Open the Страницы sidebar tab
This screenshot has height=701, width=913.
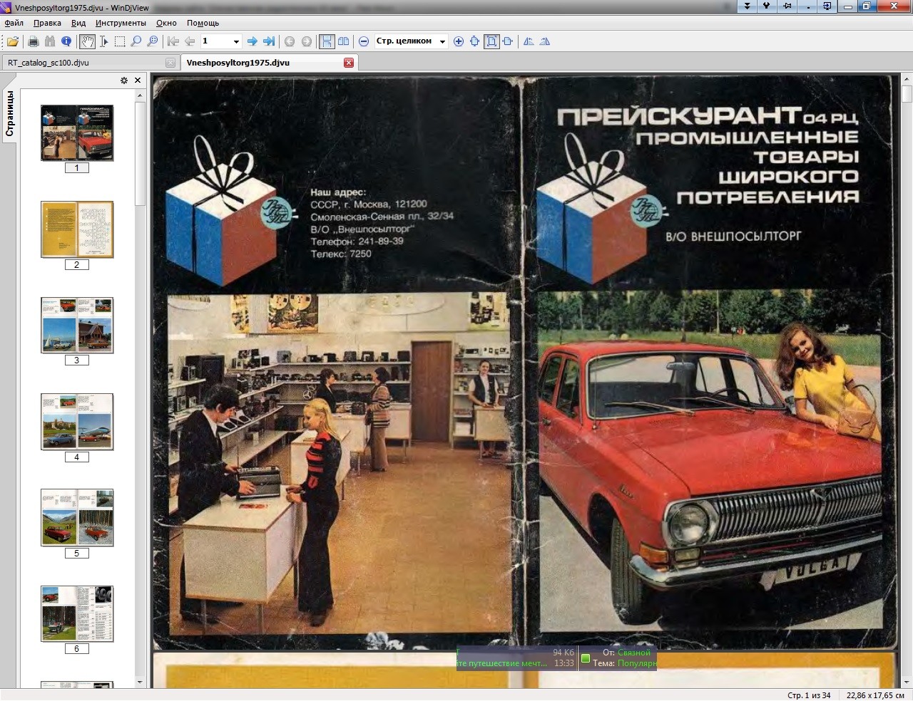pos(10,113)
